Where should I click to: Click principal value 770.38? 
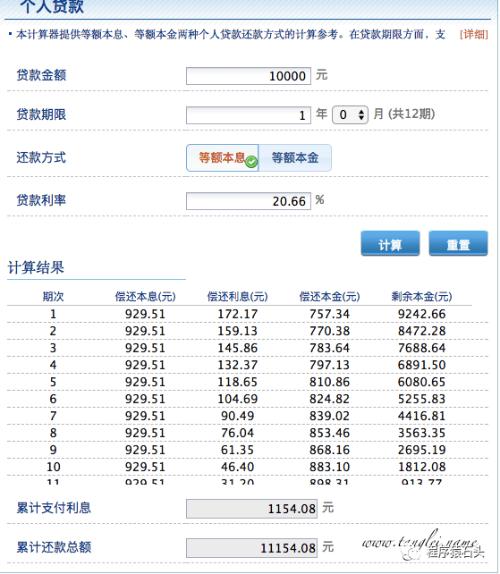pyautogui.click(x=330, y=331)
